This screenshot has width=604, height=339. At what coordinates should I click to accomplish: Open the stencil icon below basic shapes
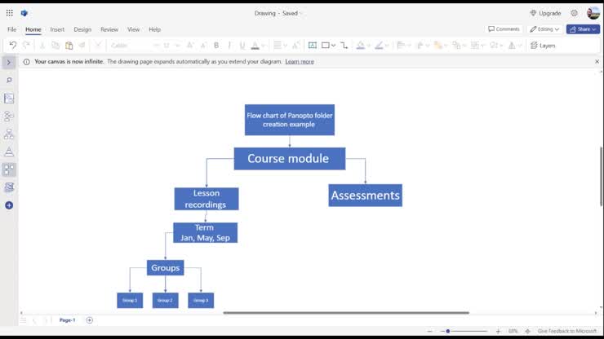(x=9, y=187)
